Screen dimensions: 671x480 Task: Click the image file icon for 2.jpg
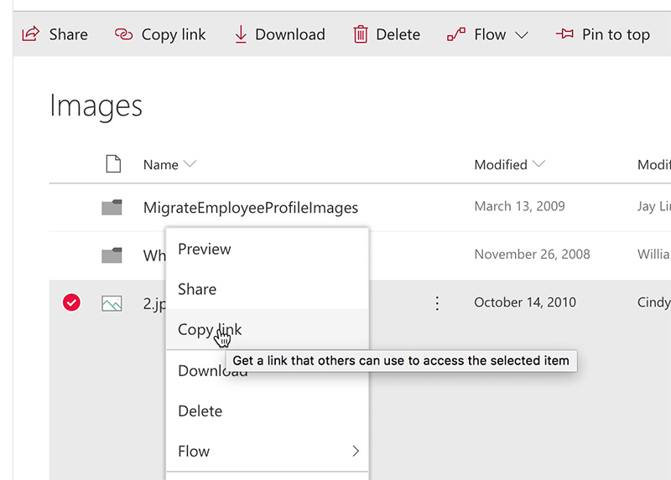coord(112,303)
